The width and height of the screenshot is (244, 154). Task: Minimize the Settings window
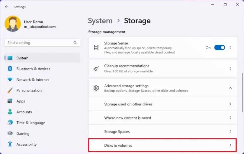click(x=212, y=5)
